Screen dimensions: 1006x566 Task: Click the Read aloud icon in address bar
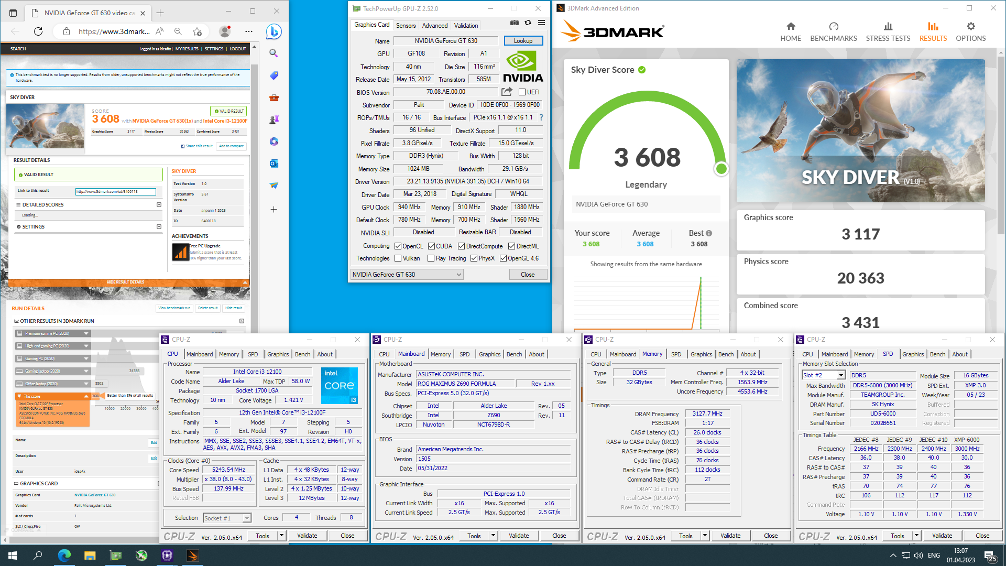(160, 31)
